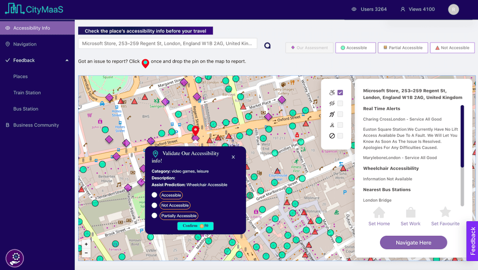Open the R profile avatar
The height and width of the screenshot is (270, 478).
[x=453, y=9]
